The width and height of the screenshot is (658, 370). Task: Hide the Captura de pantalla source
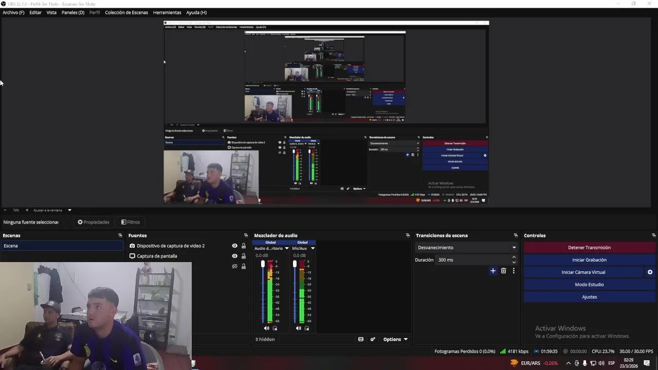point(235,256)
